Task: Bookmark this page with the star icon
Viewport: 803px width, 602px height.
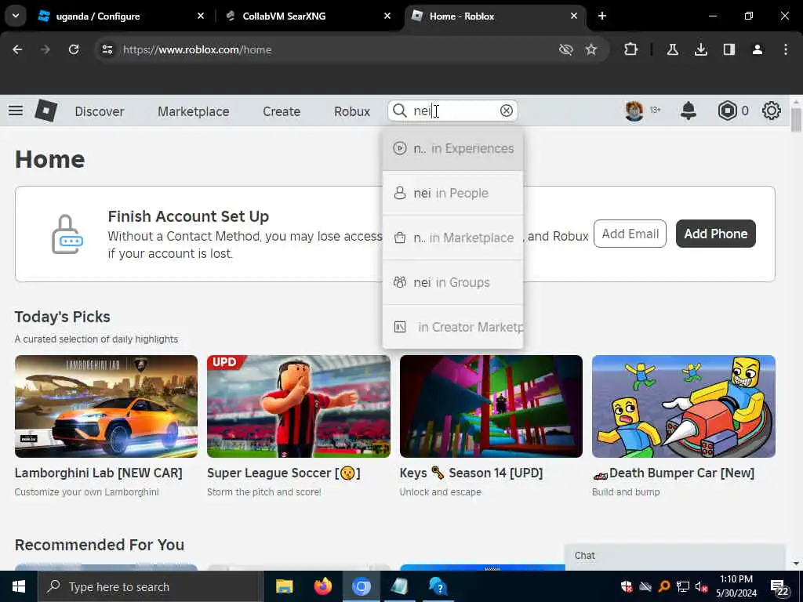Action: point(591,49)
